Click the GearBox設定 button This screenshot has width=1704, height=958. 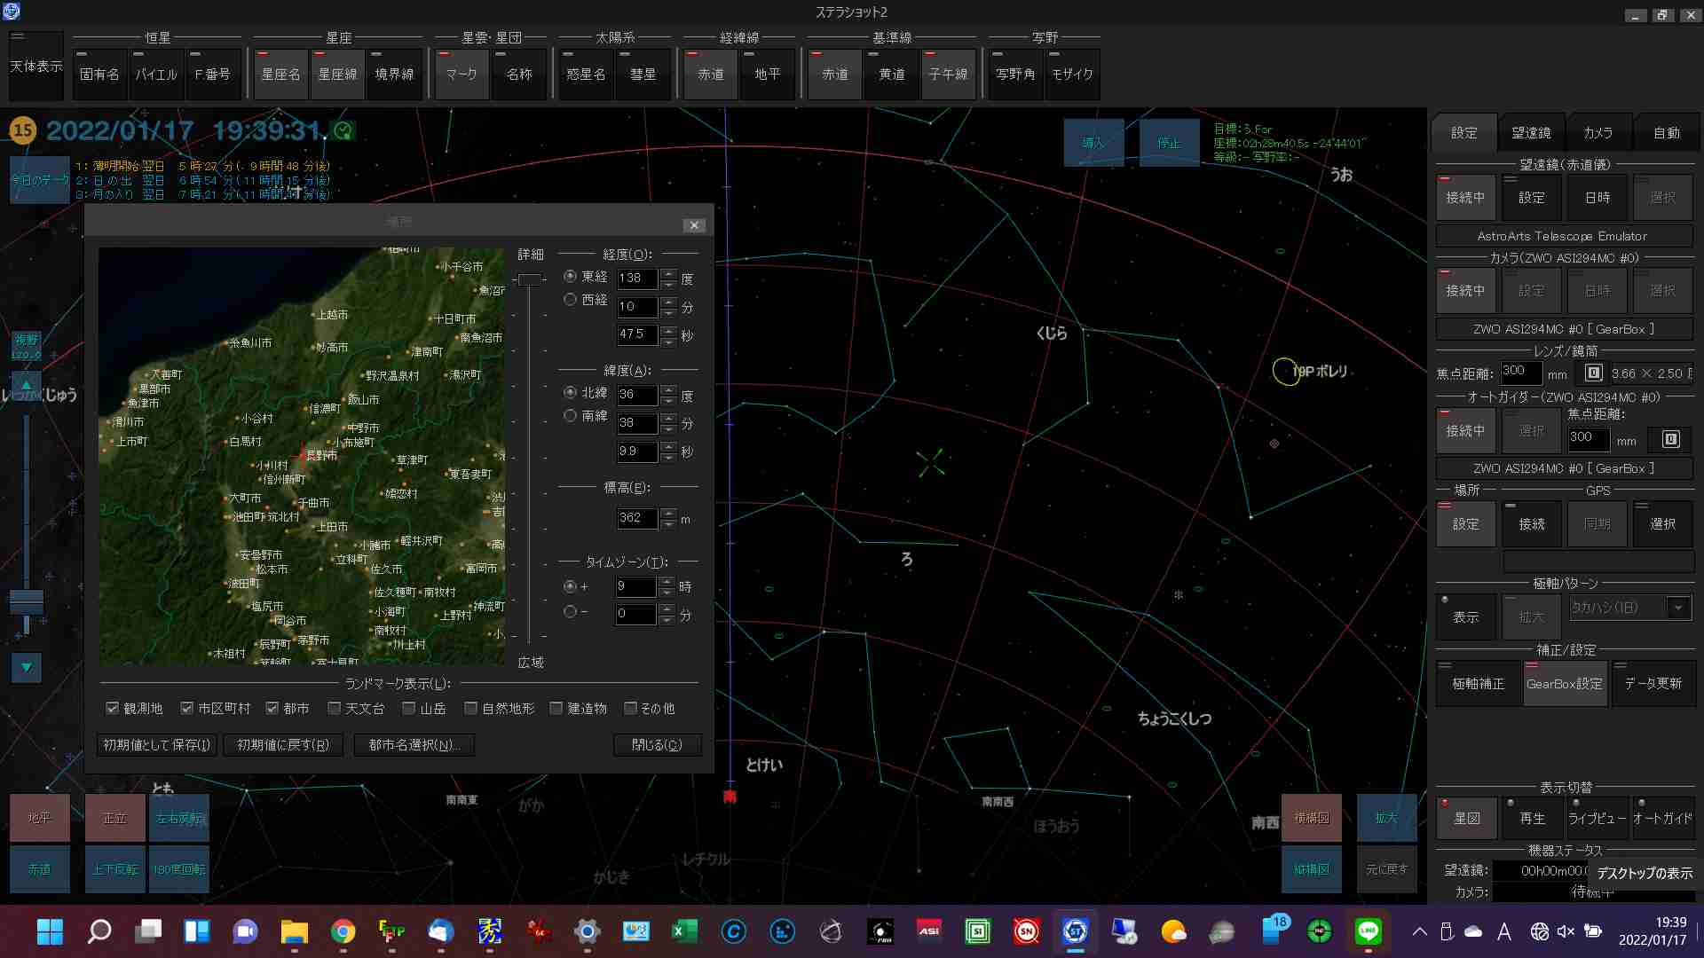pyautogui.click(x=1565, y=684)
